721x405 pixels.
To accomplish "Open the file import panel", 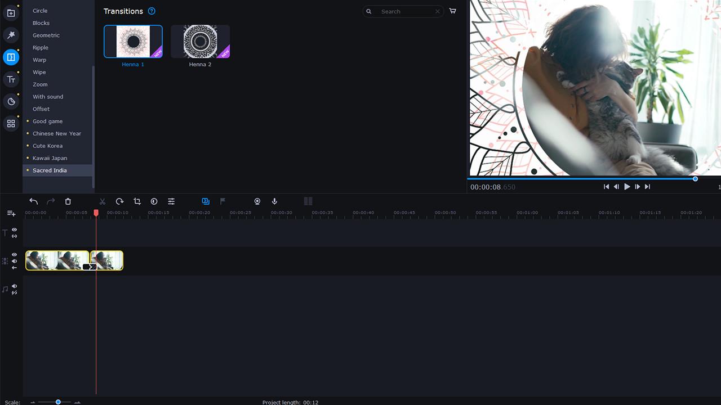I will pyautogui.click(x=11, y=12).
